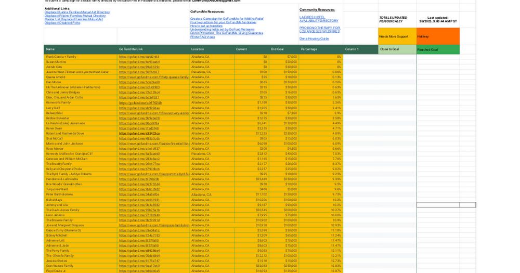
Task: Open Kameron's Family gofund.me link
Action: click(x=140, y=103)
